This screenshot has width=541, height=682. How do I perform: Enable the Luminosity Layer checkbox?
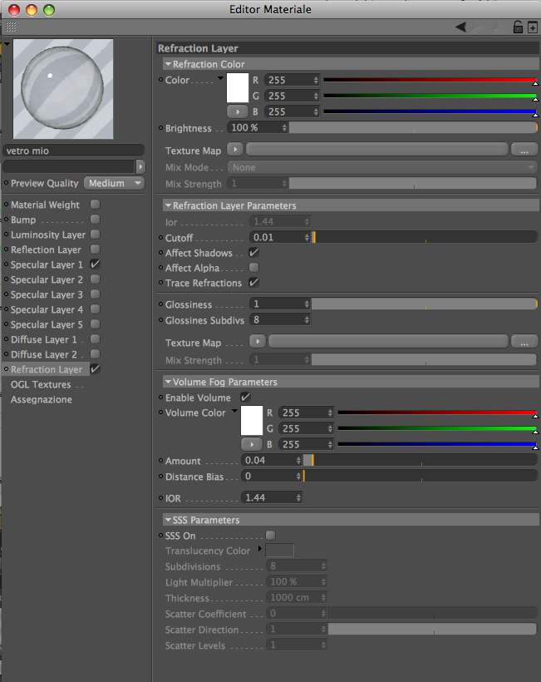95,234
